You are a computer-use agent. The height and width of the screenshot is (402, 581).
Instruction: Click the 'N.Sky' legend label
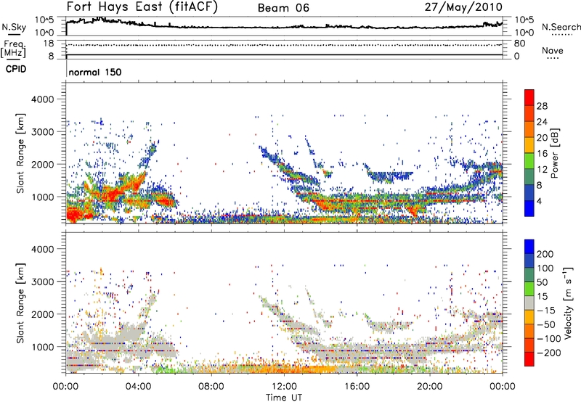tap(14, 27)
